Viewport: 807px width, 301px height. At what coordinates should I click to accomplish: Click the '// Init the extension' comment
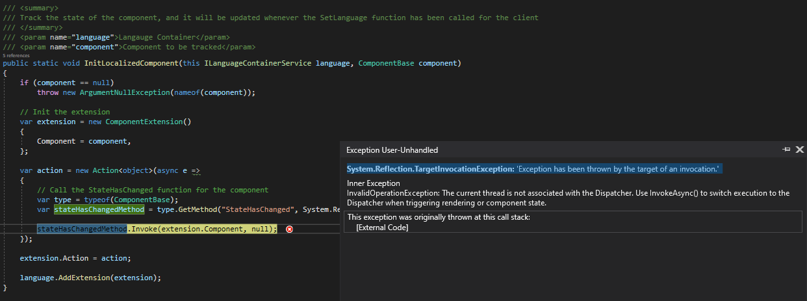tap(65, 112)
